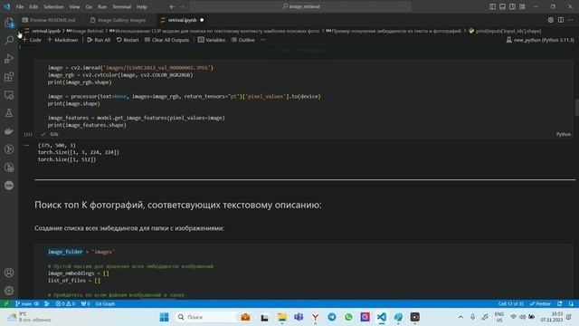The image size is (579, 326).
Task: Select kernel new_python (Python 3.11.3)
Action: tap(540, 40)
